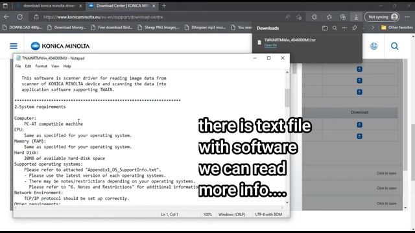Expand the third Click to open row
The width and height of the screenshot is (415, 233).
tap(386, 203)
